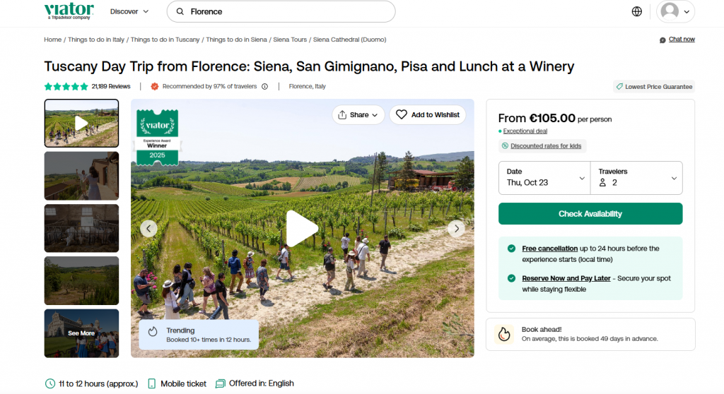Expand the Travelers selector
Screen dimensions: 724x394
click(x=637, y=177)
